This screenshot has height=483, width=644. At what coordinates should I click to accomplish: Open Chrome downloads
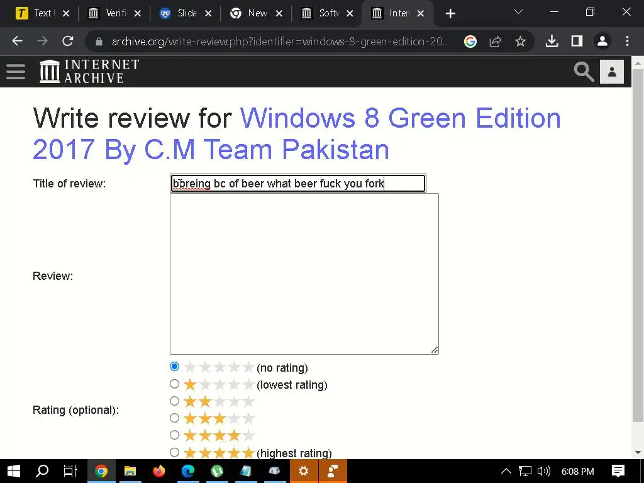coord(552,41)
